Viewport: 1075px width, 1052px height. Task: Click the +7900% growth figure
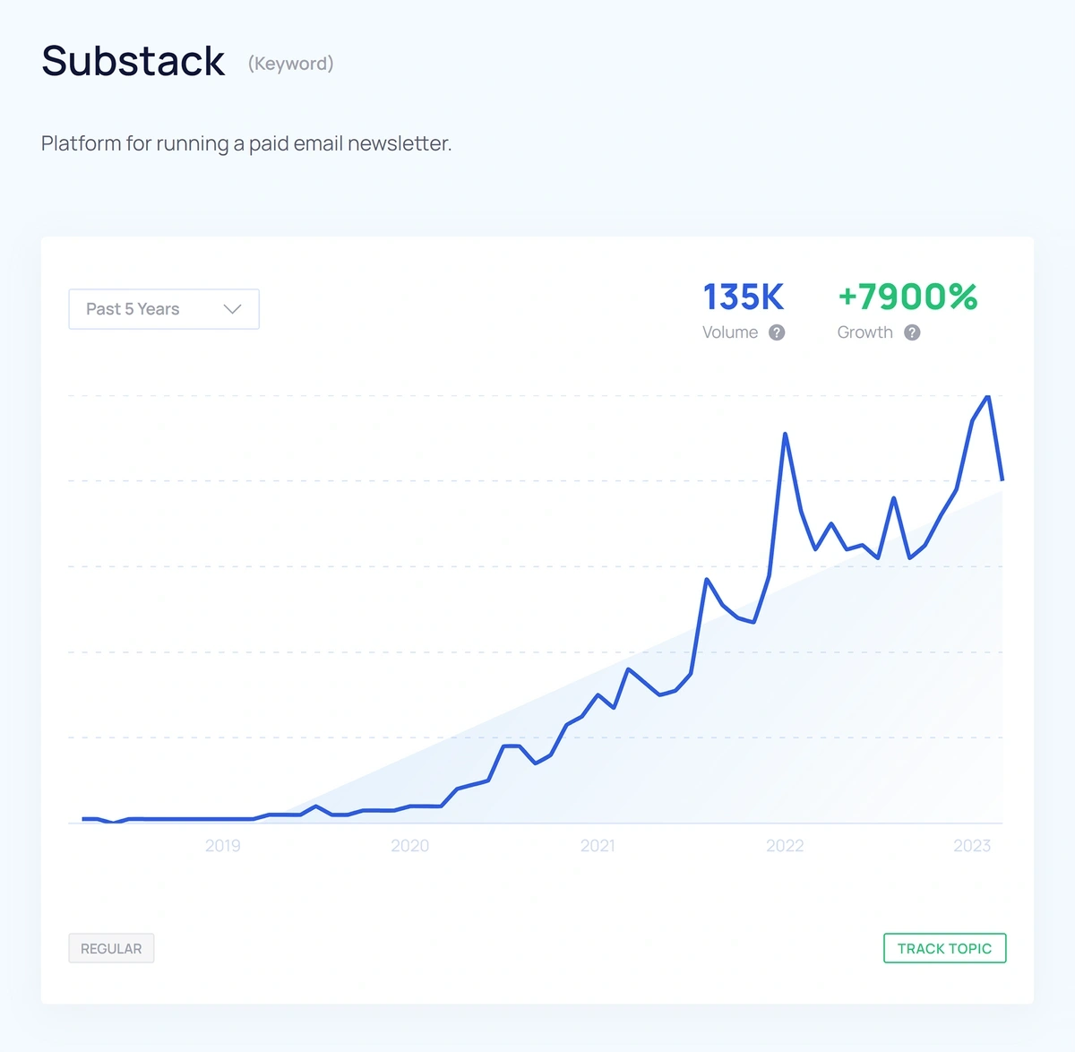tap(907, 297)
